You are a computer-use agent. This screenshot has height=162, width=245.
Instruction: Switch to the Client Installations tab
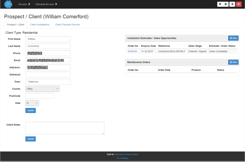[x=40, y=25]
